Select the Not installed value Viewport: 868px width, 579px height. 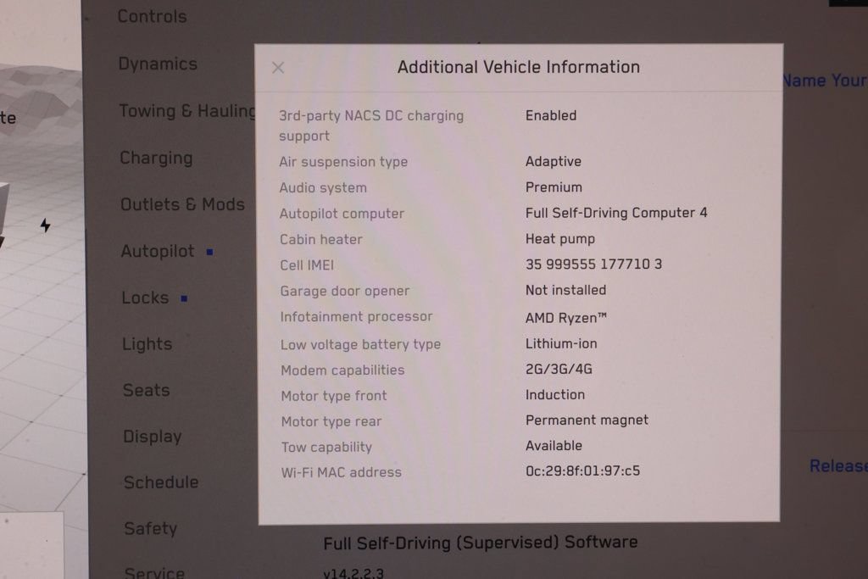[565, 290]
